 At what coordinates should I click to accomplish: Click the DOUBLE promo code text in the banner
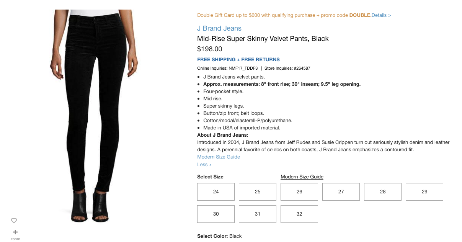360,15
